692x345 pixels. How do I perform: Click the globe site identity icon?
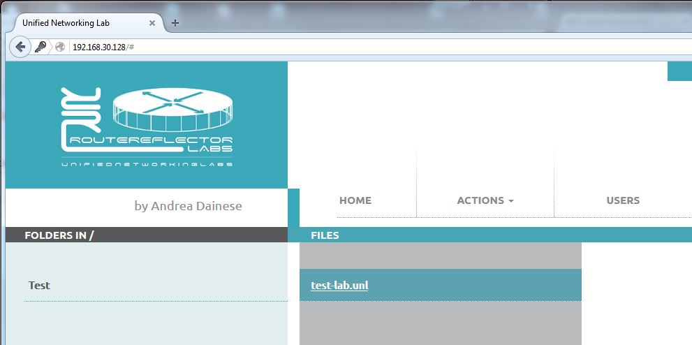pyautogui.click(x=59, y=47)
